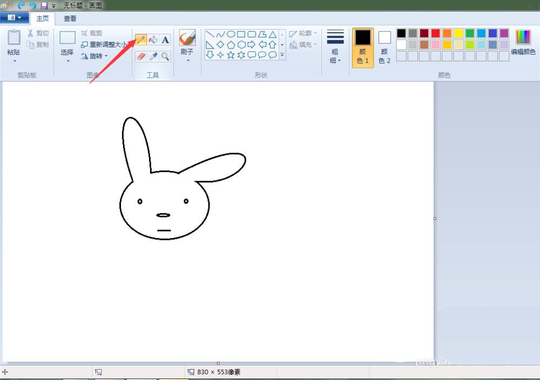Activate Color 1 (颜色 1) selector
This screenshot has width=540, height=380.
point(362,48)
